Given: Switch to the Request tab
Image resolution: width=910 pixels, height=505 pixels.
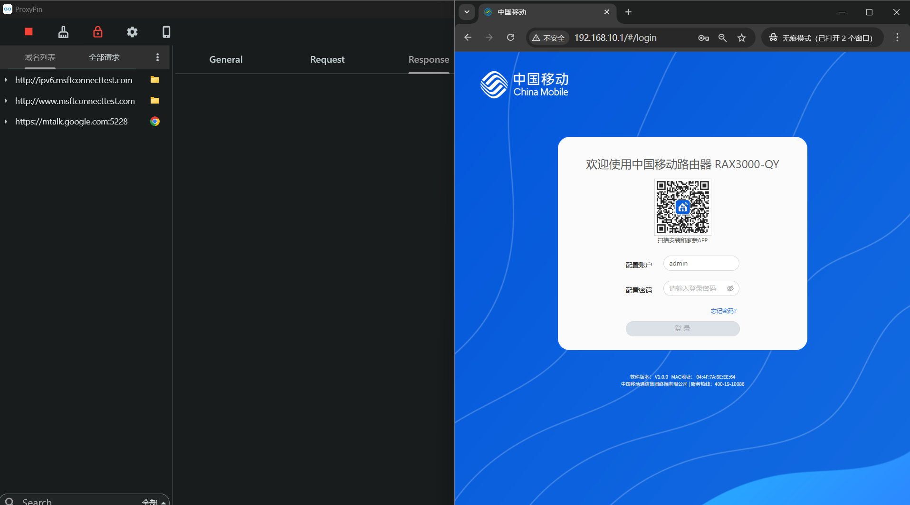Looking at the screenshot, I should (327, 59).
